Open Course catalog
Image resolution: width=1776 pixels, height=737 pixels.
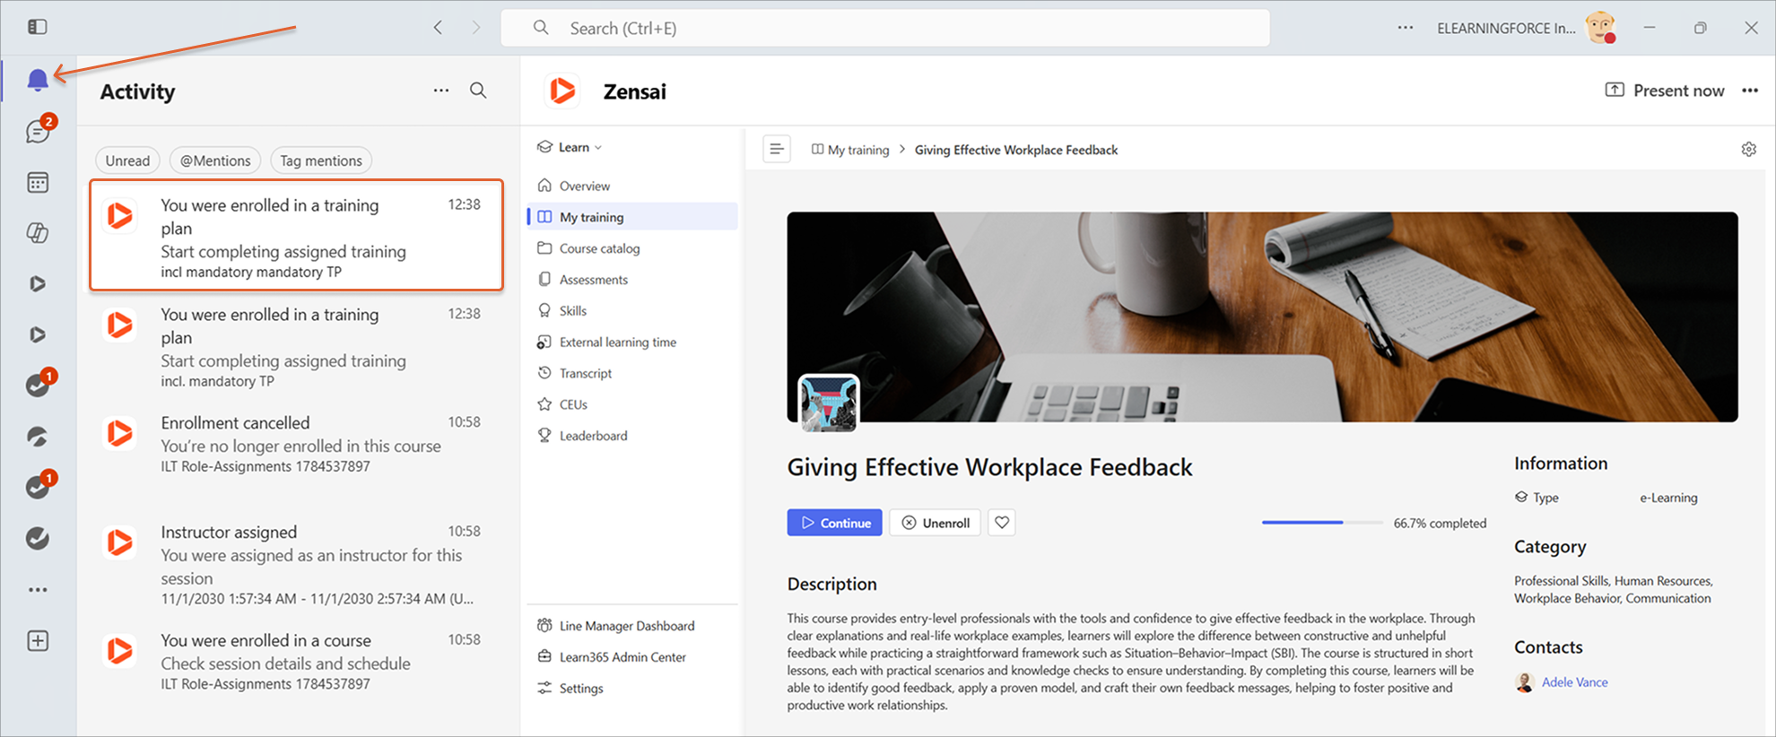(632, 248)
